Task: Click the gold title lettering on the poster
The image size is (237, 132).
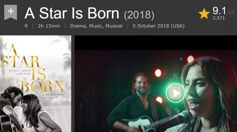Action: 33,69
